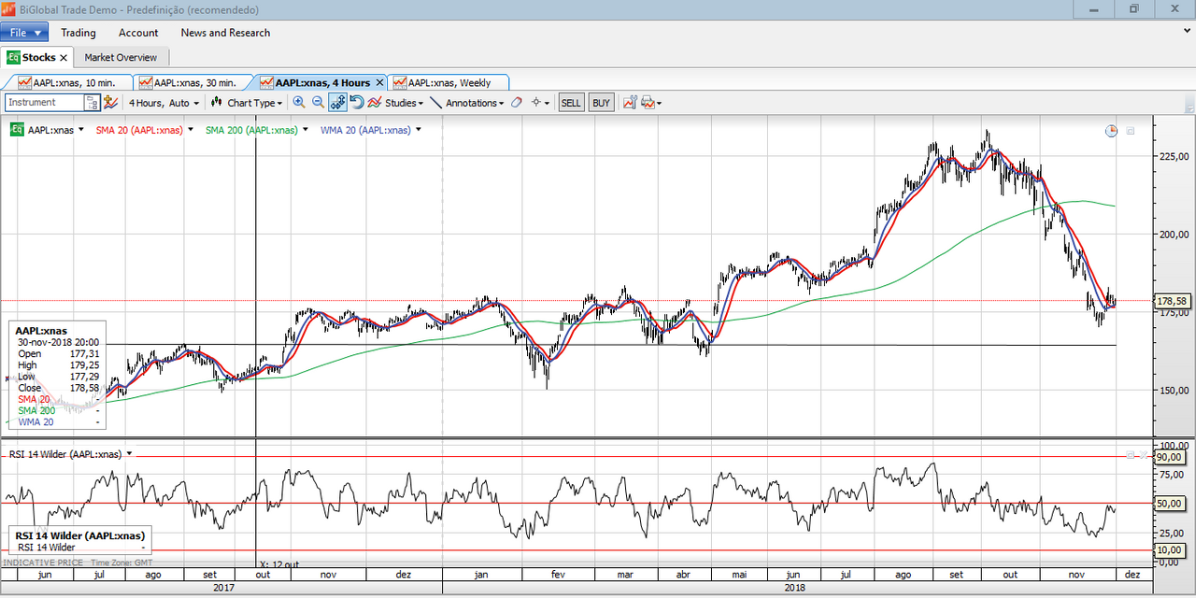This screenshot has height=598, width=1196.
Task: Expand the WMA 20 (AAPL:xnas) study dropdown
Action: point(418,130)
